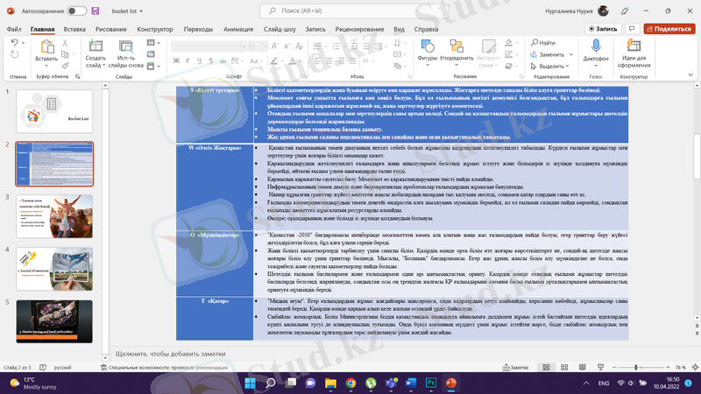
Task: Open the Animation (Анимация) ribbon tab
Action: pos(237,29)
